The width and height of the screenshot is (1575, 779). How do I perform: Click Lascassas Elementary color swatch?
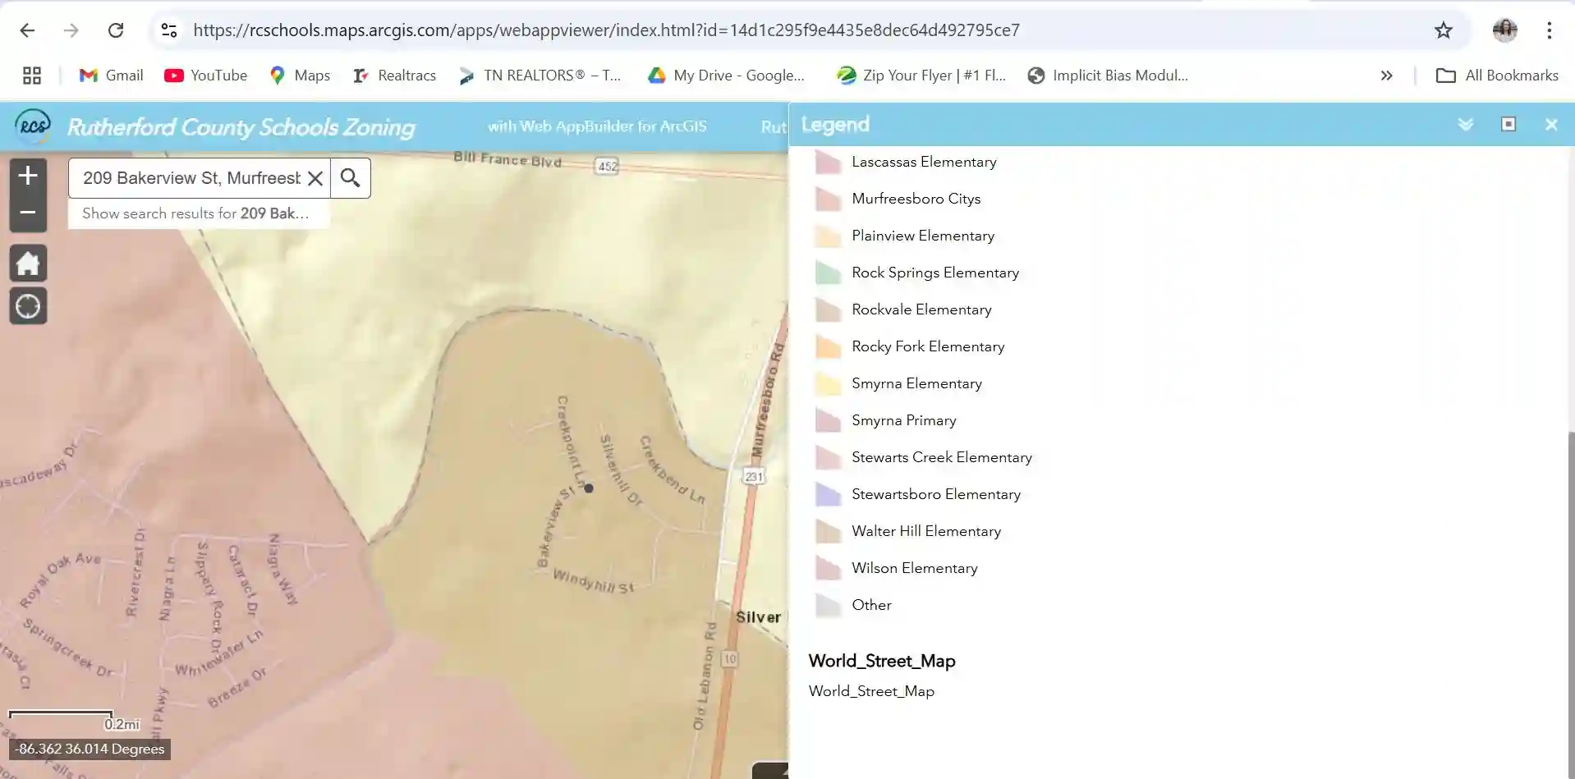[828, 163]
